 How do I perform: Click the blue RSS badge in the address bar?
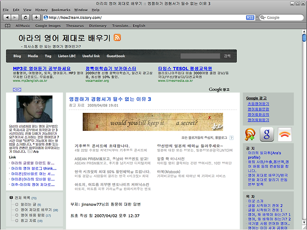click(x=250, y=17)
